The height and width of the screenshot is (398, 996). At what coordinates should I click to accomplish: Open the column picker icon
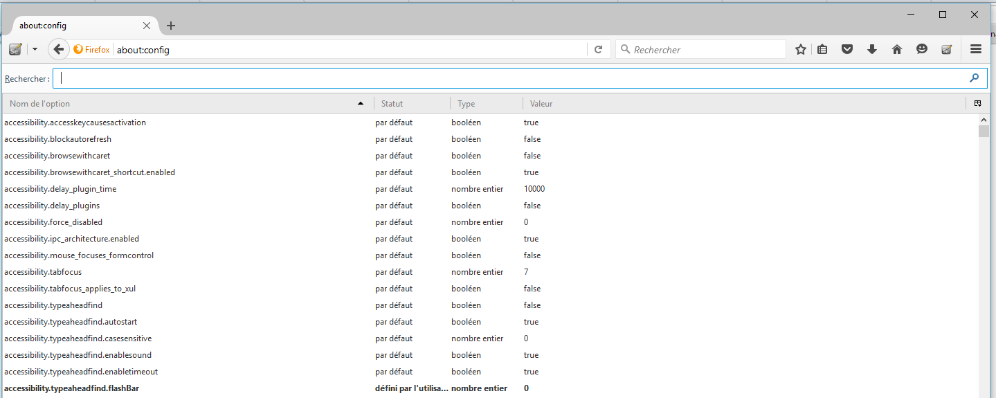coord(978,103)
